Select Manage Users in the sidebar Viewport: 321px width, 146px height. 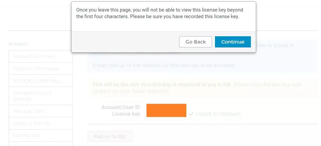pos(29,111)
